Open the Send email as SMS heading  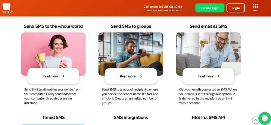pos(208,26)
